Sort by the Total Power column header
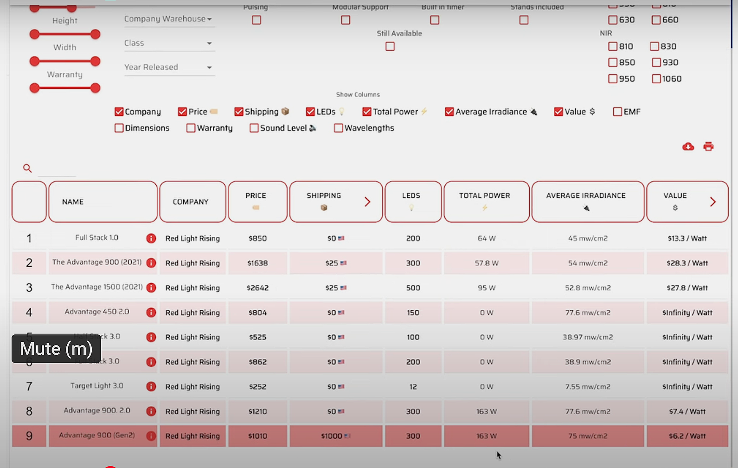 487,201
